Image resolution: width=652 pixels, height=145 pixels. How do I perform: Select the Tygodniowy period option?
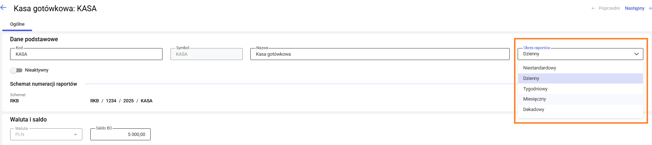click(535, 89)
